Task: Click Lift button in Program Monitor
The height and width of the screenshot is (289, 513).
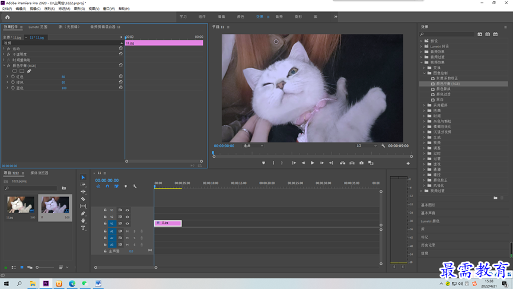Action: [343, 163]
